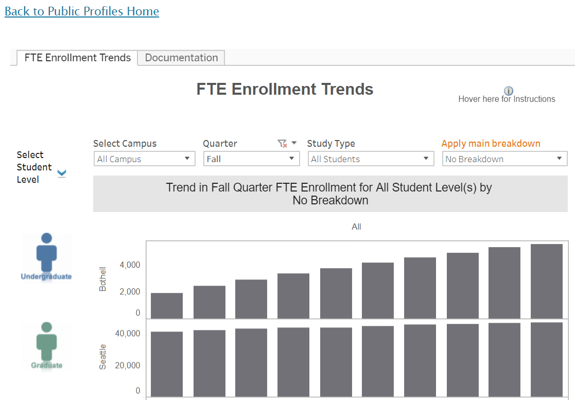Open the Study Type dropdown
Screen dimensions: 575x400
pos(371,159)
